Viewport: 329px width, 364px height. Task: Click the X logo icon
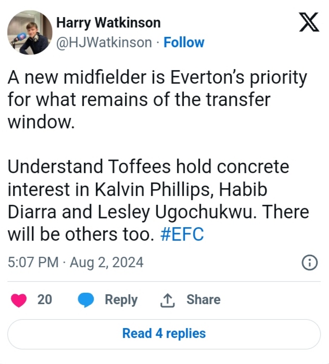309,22
